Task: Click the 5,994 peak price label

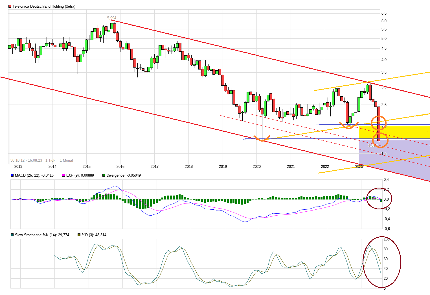Action: [x=111, y=18]
